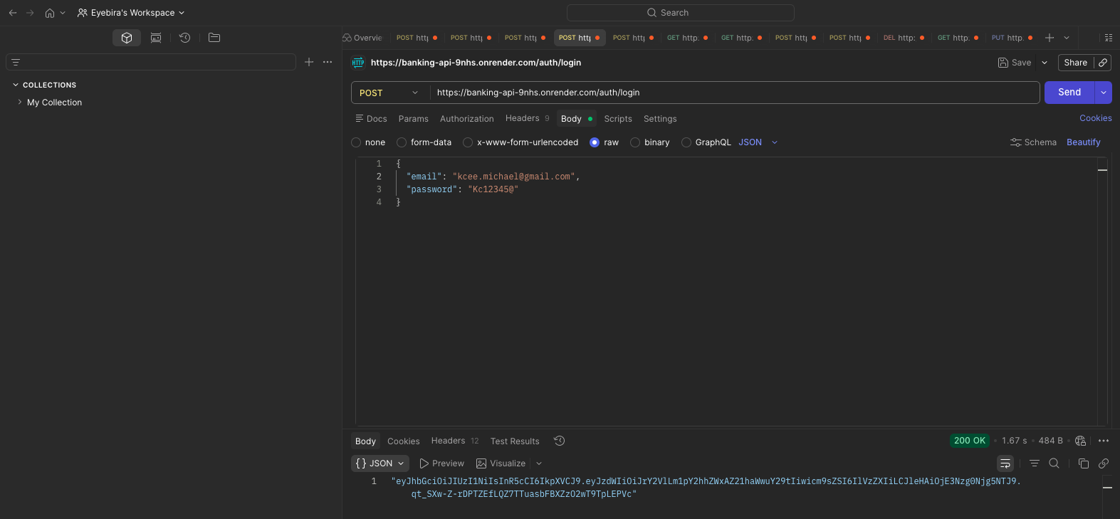
Task: Open the Save options dropdown arrow
Action: click(x=1045, y=63)
